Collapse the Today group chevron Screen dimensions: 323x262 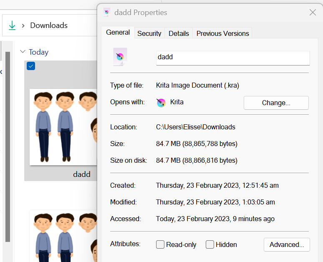point(23,52)
